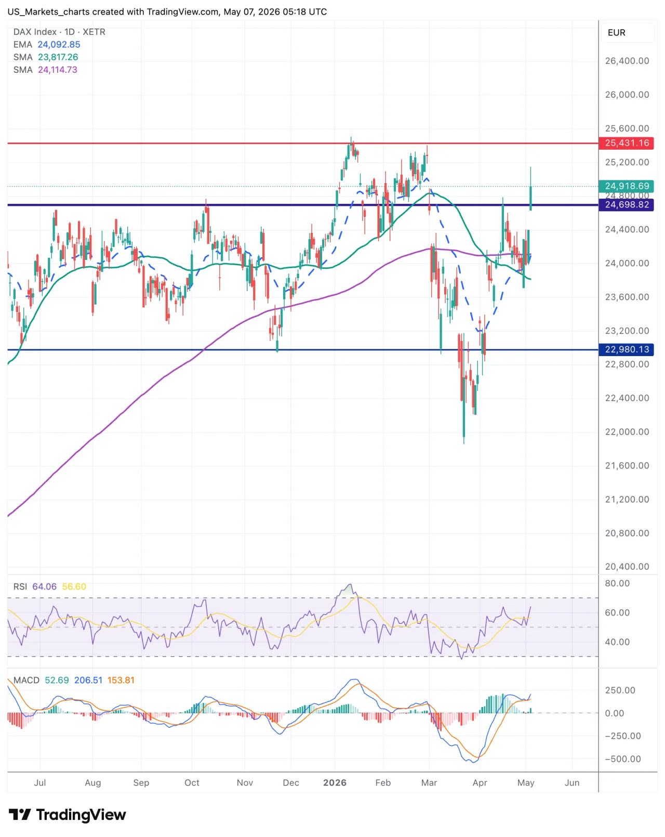665x837 pixels.
Task: Click the −500.00 MACD axis tick
Action: pos(623,759)
